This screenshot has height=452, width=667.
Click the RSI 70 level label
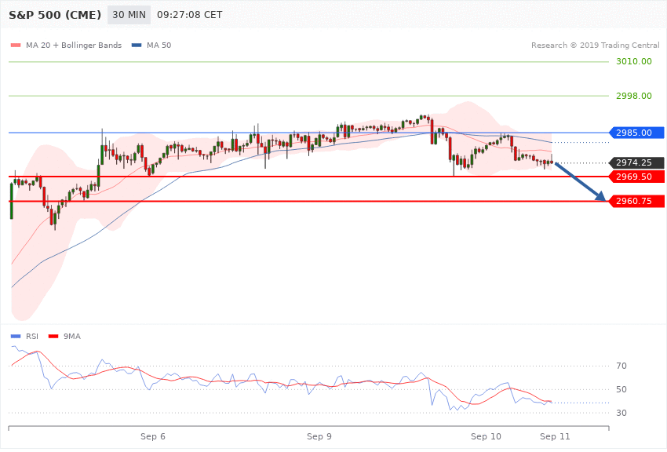point(621,366)
